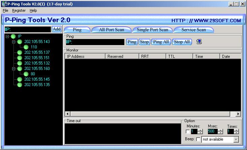Click green dot next to 202.105.55.137

[20, 52]
